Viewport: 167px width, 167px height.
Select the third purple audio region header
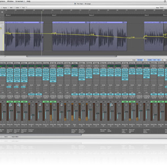coord(108,22)
